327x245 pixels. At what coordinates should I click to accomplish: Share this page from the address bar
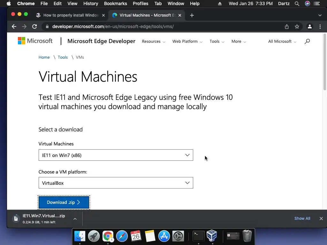[x=287, y=26]
